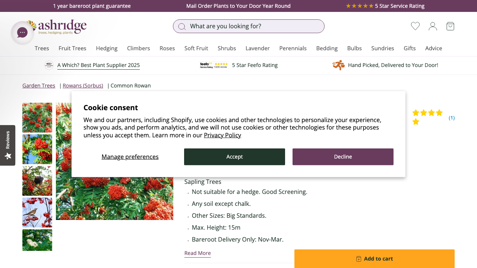Viewport: 477px width, 268px height.
Task: Click the Feefo service rating badge
Action: [214, 65]
